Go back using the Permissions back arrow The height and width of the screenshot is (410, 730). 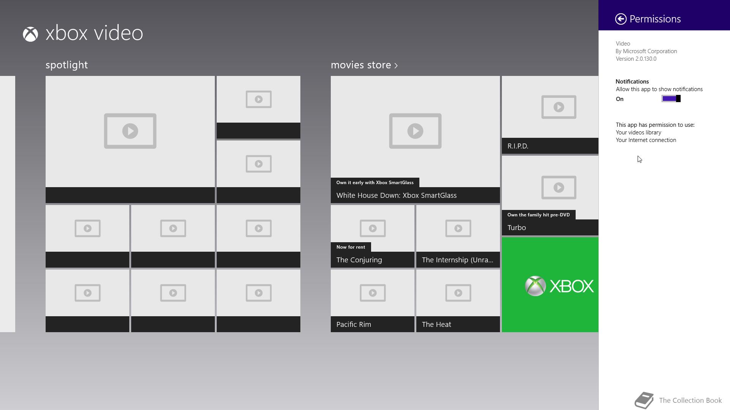pos(621,19)
